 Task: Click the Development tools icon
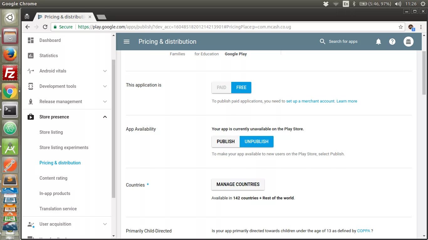pos(31,86)
